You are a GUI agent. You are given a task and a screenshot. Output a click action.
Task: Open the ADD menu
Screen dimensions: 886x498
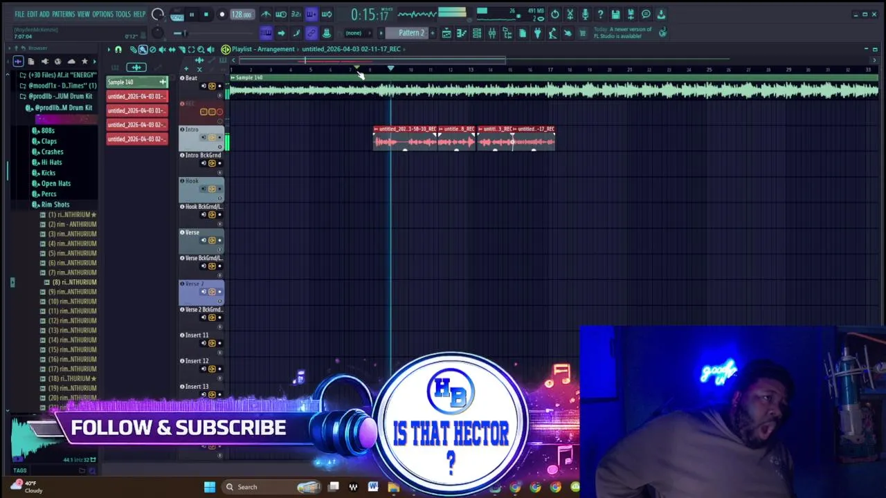click(x=44, y=14)
